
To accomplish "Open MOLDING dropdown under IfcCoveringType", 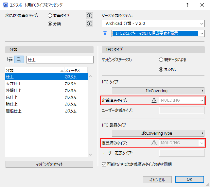I will point(182,143).
